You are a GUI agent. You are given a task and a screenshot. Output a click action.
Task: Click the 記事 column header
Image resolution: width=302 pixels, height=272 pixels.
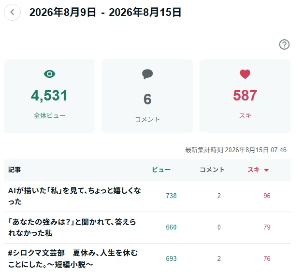click(x=14, y=170)
